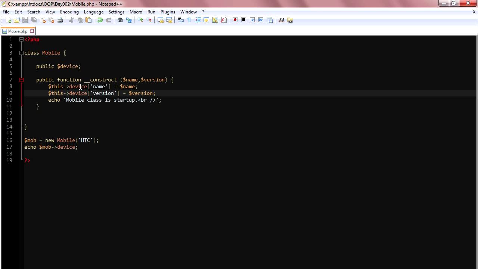Image resolution: width=478 pixels, height=269 pixels.
Task: Click the Zoom Out toolbar icon
Action: tap(149, 20)
